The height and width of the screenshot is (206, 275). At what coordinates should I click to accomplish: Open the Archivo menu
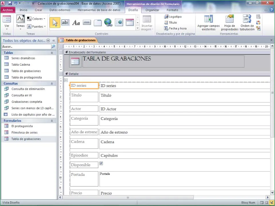[x=7, y=10]
